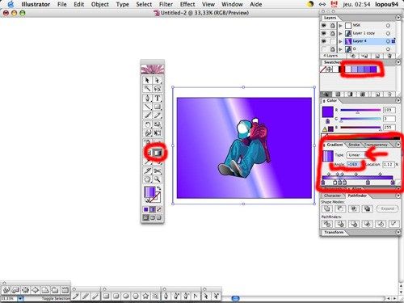This screenshot has height=303, width=404.
Task: Expand the MSK layer triangle
Action: coord(341,25)
